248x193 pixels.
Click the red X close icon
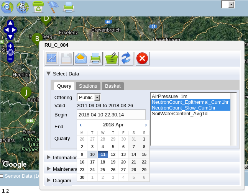[x=142, y=59]
